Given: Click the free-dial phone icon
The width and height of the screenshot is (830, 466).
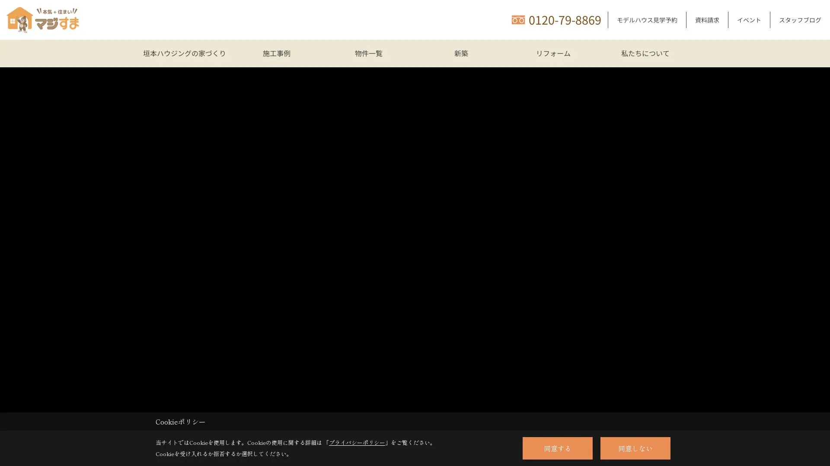Looking at the screenshot, I should click(x=518, y=20).
